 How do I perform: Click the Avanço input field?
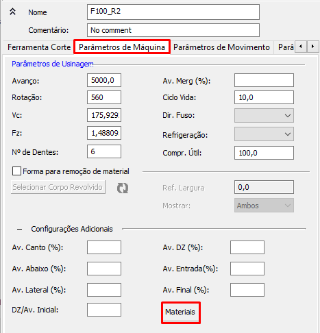click(x=104, y=80)
